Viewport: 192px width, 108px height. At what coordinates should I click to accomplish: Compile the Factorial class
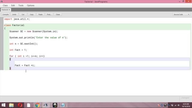coord(5,14)
